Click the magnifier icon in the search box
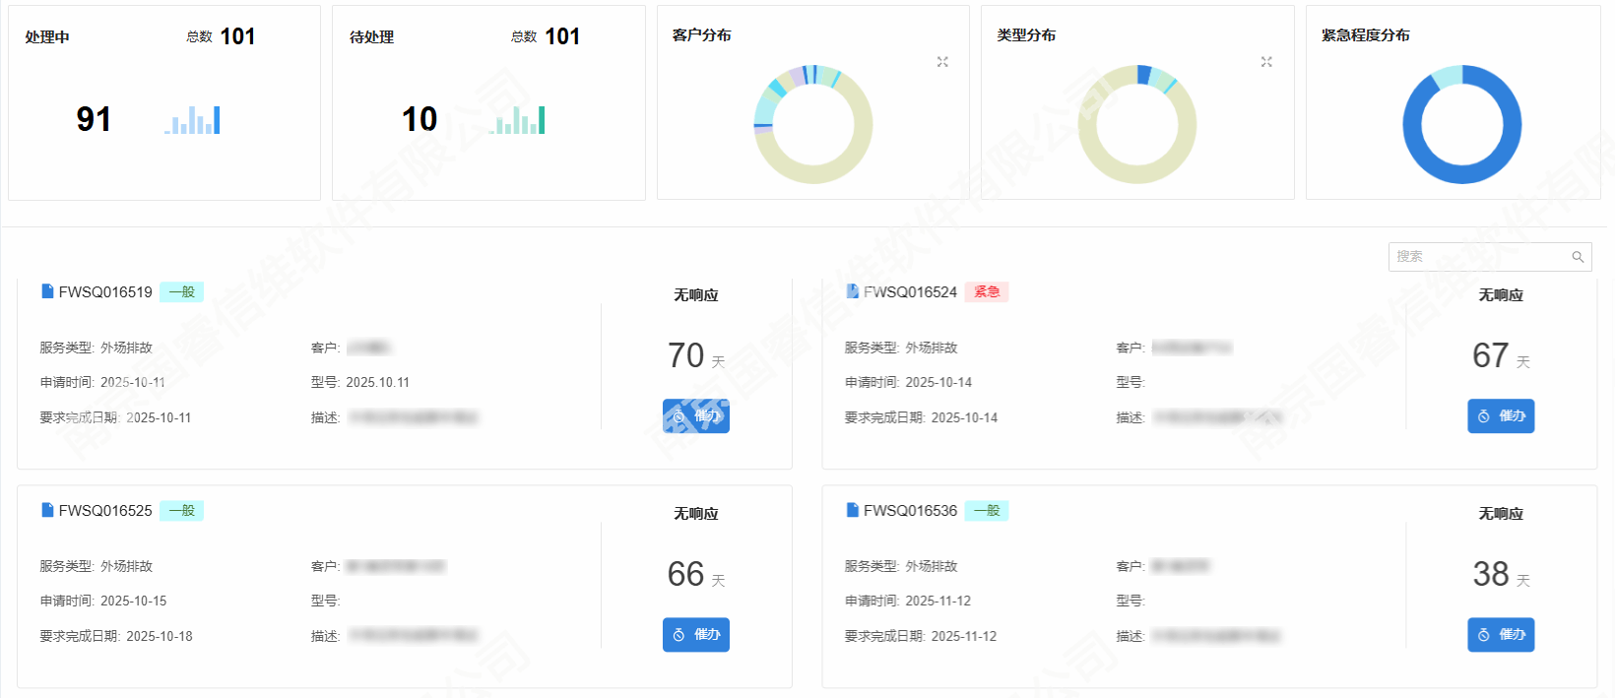 pos(1578,257)
